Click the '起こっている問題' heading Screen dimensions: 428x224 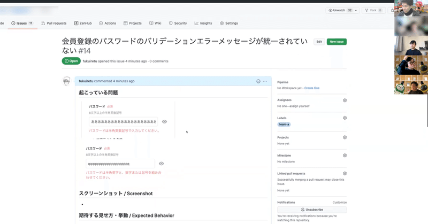(x=98, y=93)
